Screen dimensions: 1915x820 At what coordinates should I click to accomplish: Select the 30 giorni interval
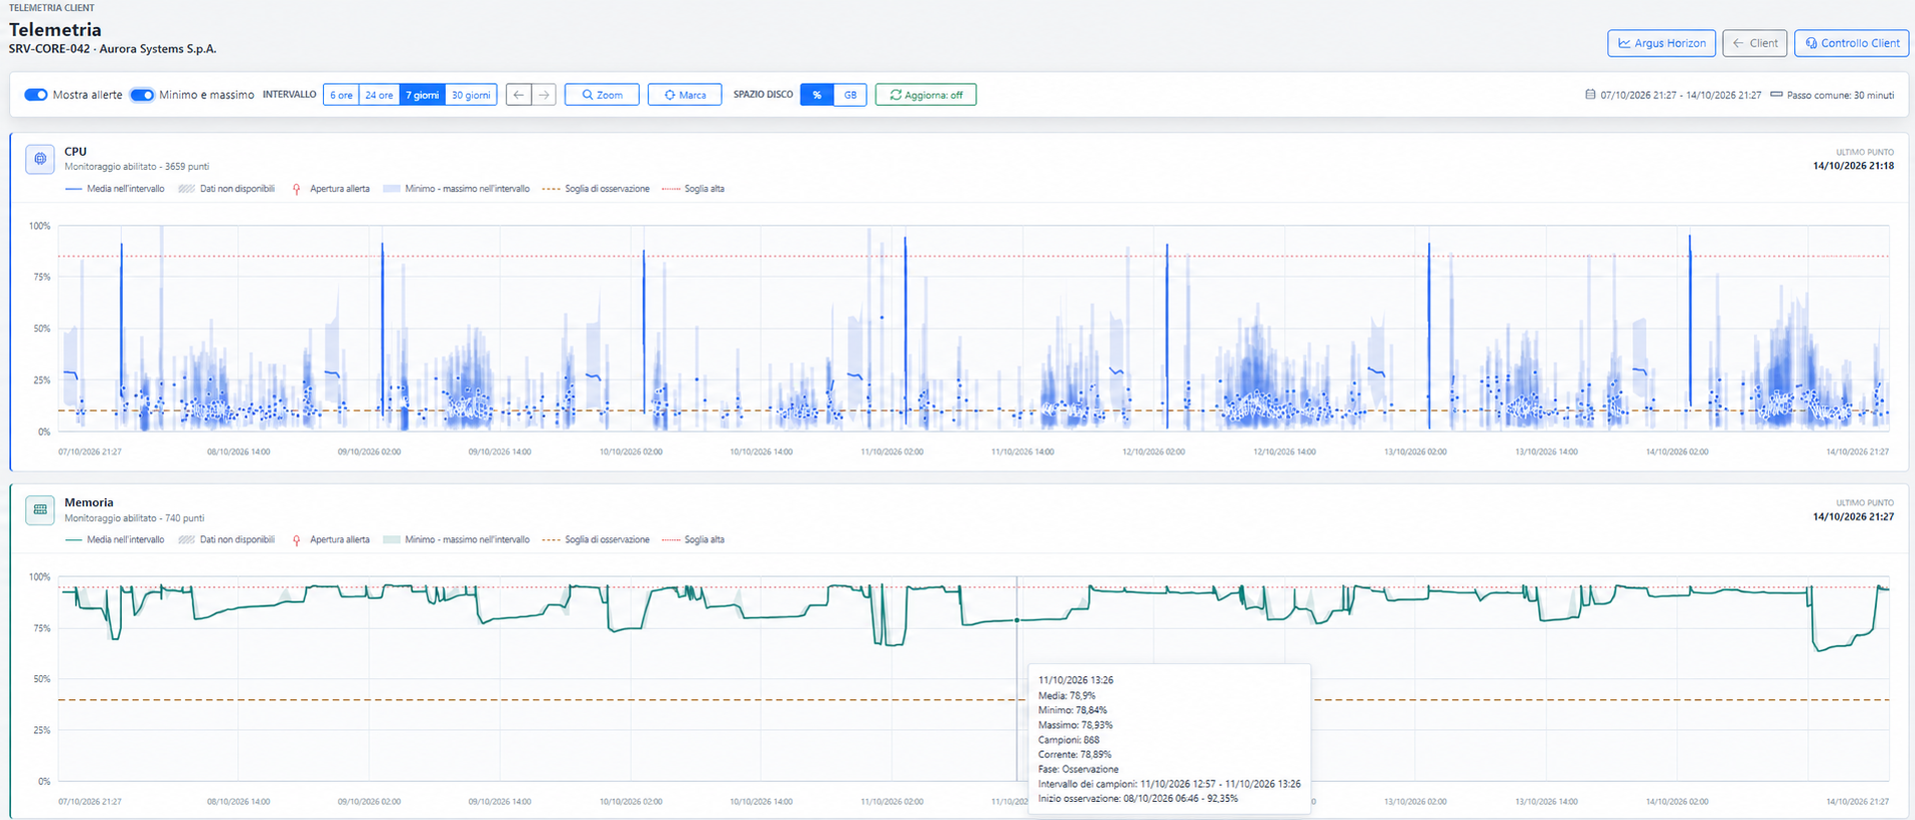point(471,95)
